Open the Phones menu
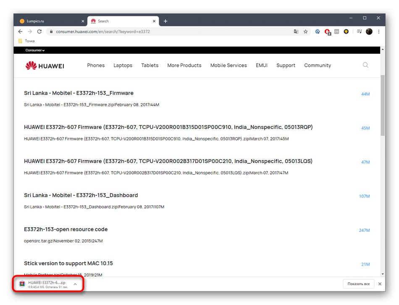 (x=96, y=65)
